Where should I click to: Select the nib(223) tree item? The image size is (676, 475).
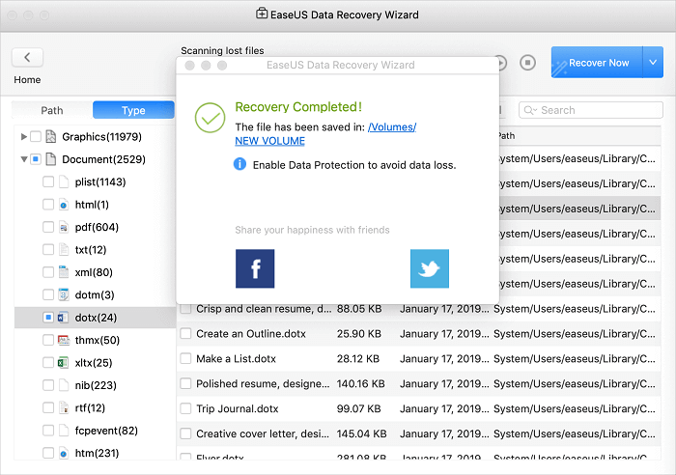[x=96, y=385]
